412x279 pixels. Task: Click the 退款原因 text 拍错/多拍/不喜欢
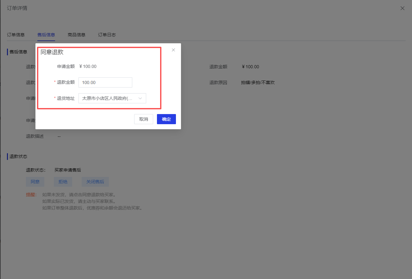258,82
